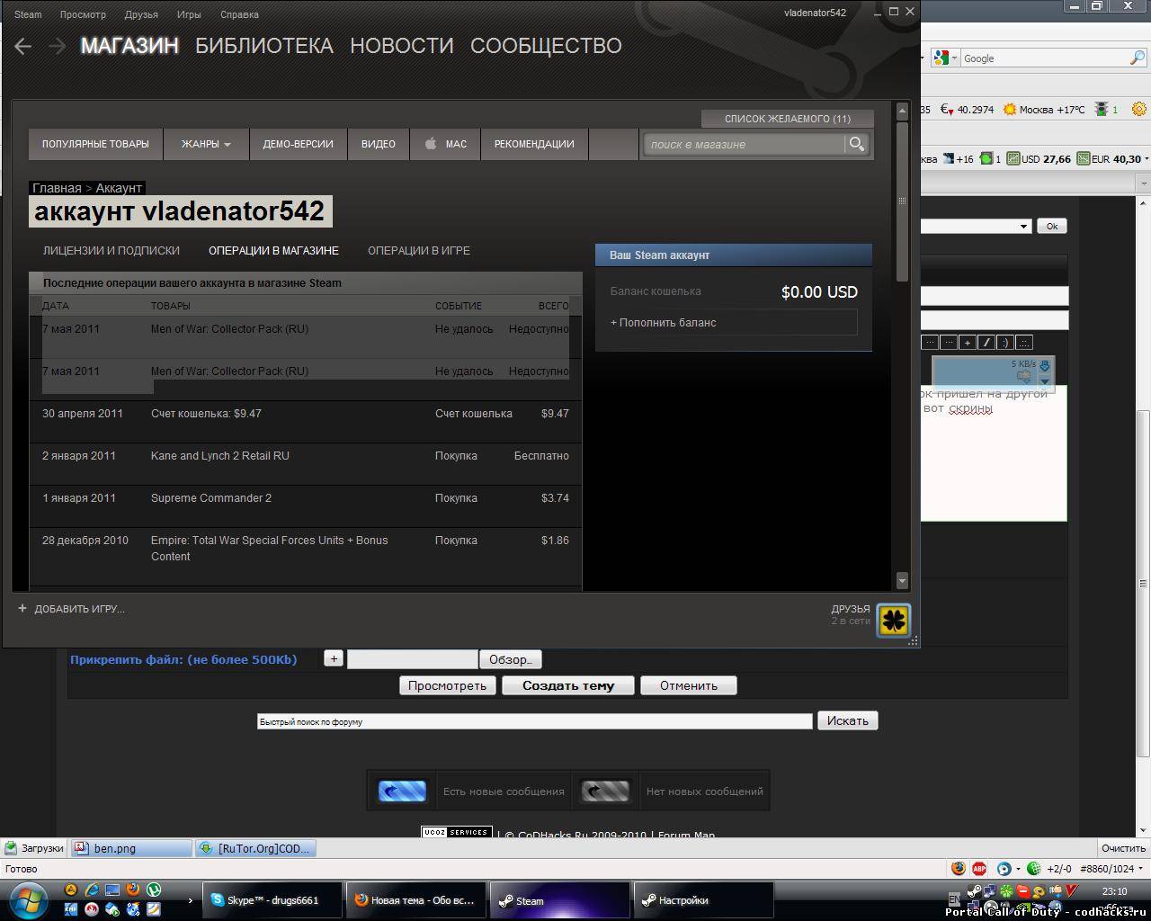The width and height of the screenshot is (1151, 921).
Task: Click the Ok button in forum page
Action: 1052,226
